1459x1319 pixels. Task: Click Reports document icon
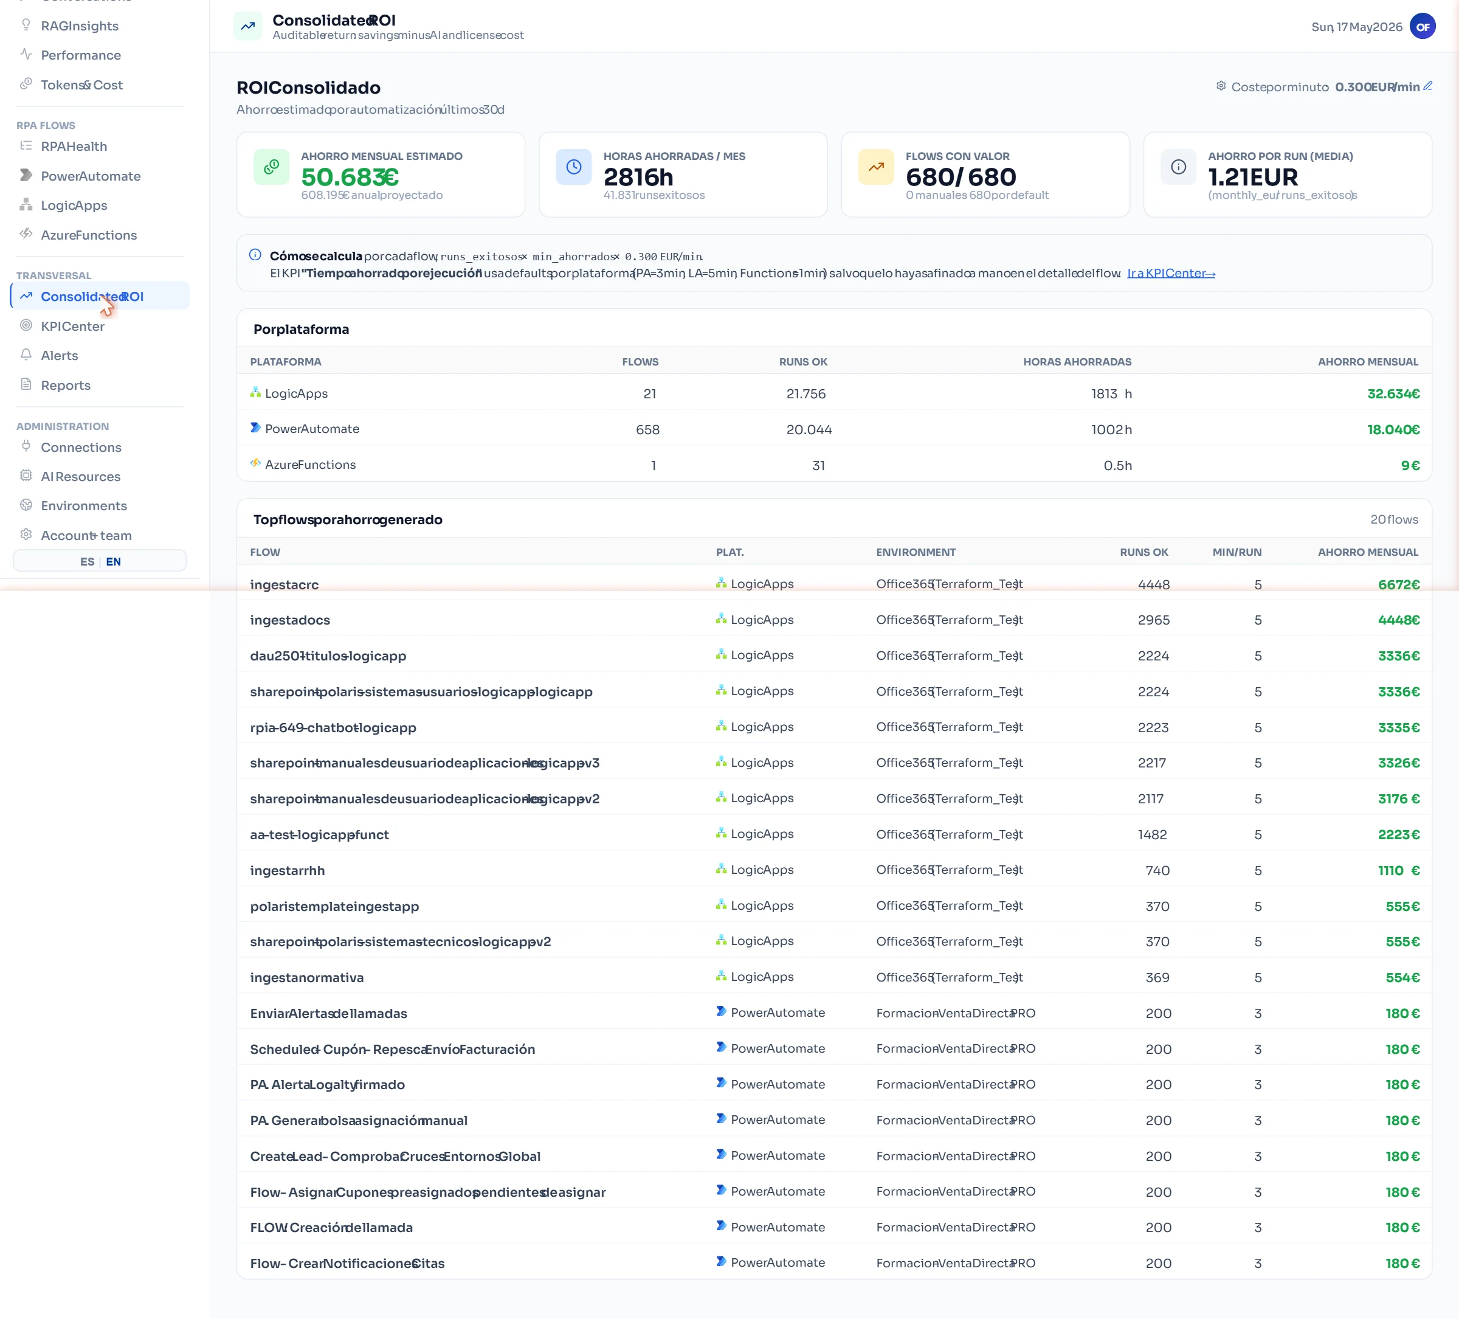coord(26,384)
